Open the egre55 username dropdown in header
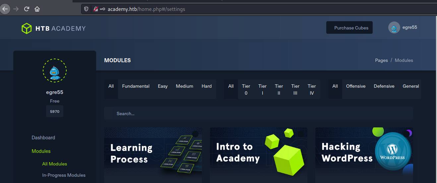Screen dimensions: 437x183 [x=409, y=27]
